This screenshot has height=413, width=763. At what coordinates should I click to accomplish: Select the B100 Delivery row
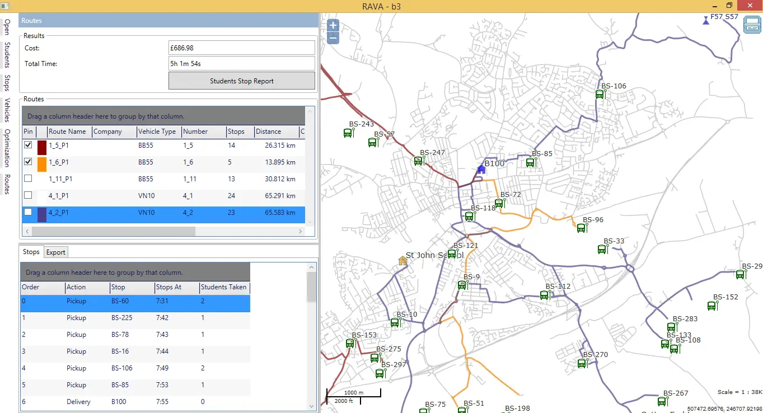click(x=135, y=402)
